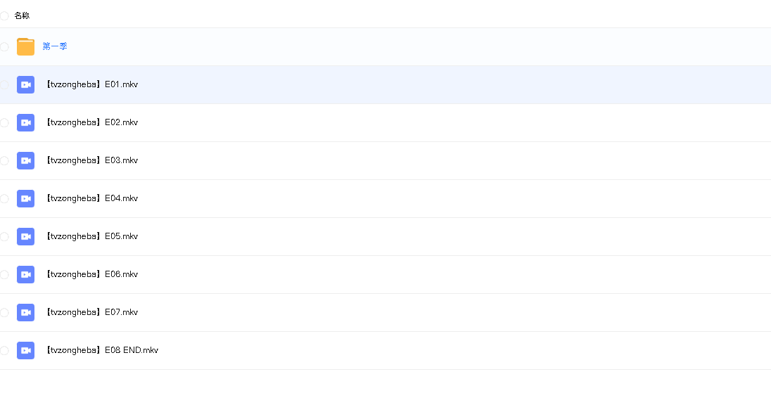Click the video icon for E08 END.mkv
This screenshot has height=405, width=771.
tap(25, 350)
